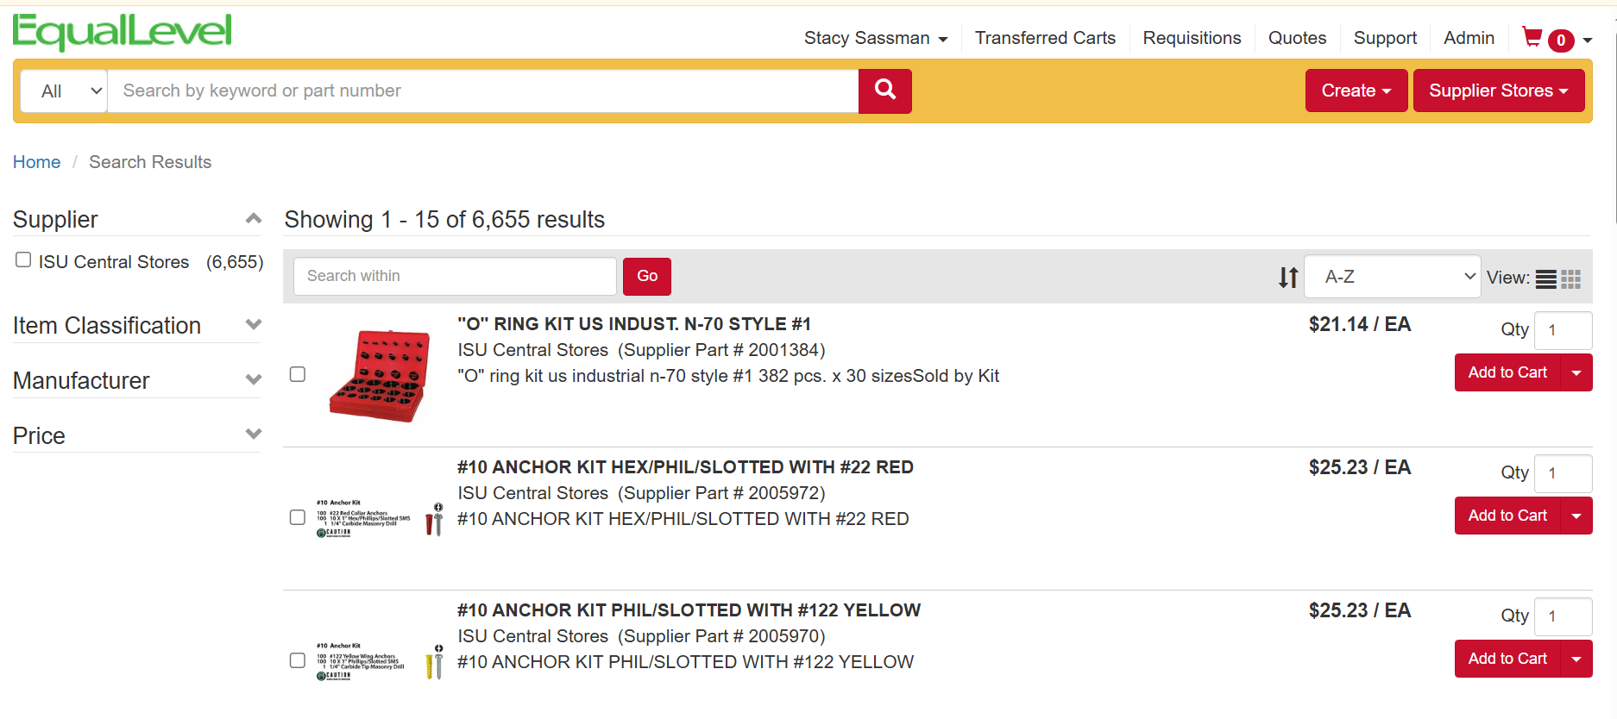Screen dimensions: 1617x719
Task: Click Qty field for #22 RED anchor kit
Action: (1564, 473)
